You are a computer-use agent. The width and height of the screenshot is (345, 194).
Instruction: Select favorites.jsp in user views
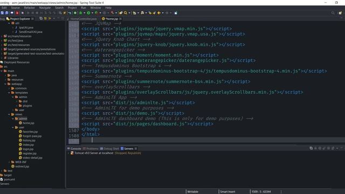(30, 131)
